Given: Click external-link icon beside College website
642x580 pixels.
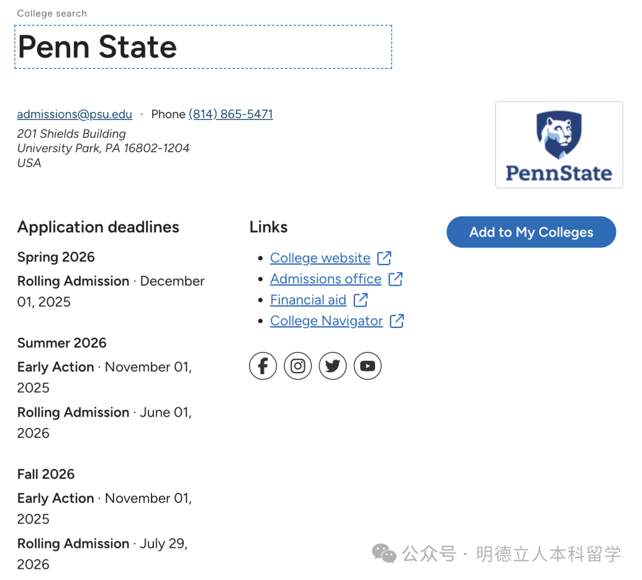Looking at the screenshot, I should pyautogui.click(x=385, y=258).
